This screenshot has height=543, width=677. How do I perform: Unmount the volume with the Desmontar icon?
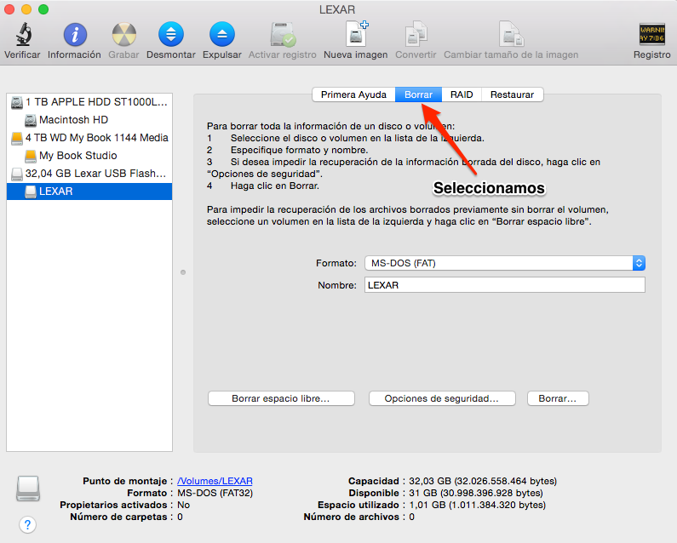[x=171, y=35]
